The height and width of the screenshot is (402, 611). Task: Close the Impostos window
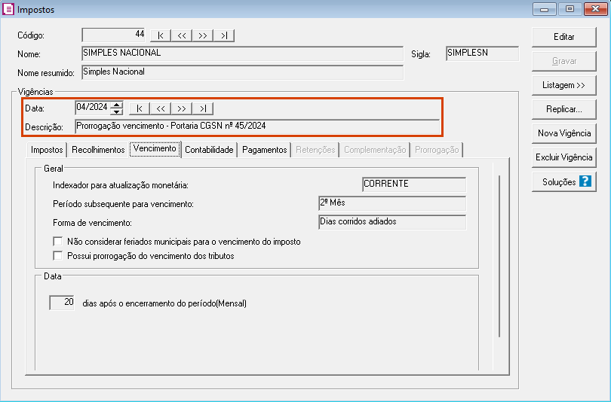tap(596, 9)
